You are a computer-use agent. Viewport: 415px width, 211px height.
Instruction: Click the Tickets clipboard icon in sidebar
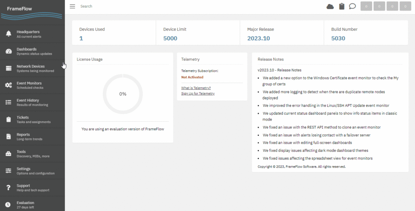[x=9, y=120]
